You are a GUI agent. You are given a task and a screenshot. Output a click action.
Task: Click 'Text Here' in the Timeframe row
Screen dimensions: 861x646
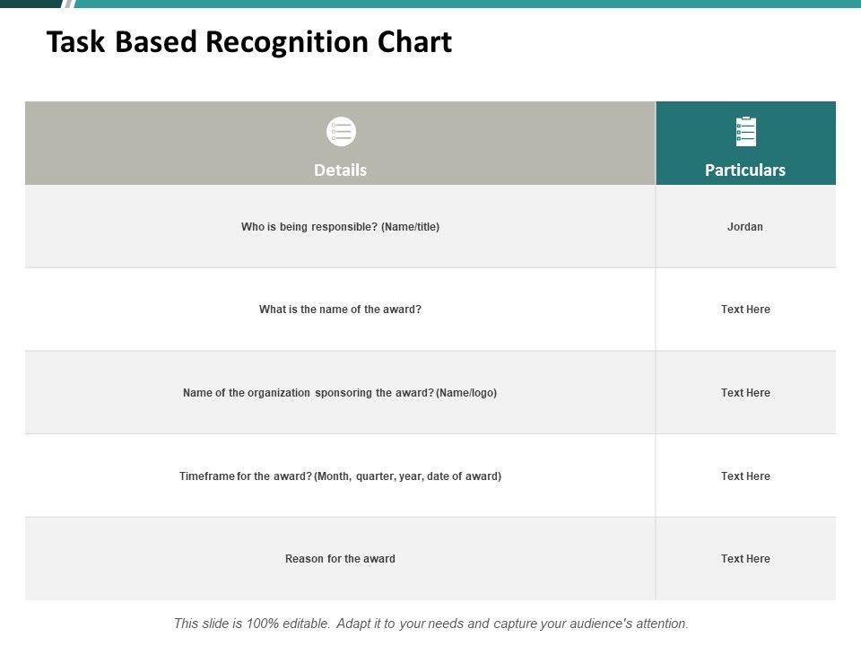pos(745,476)
